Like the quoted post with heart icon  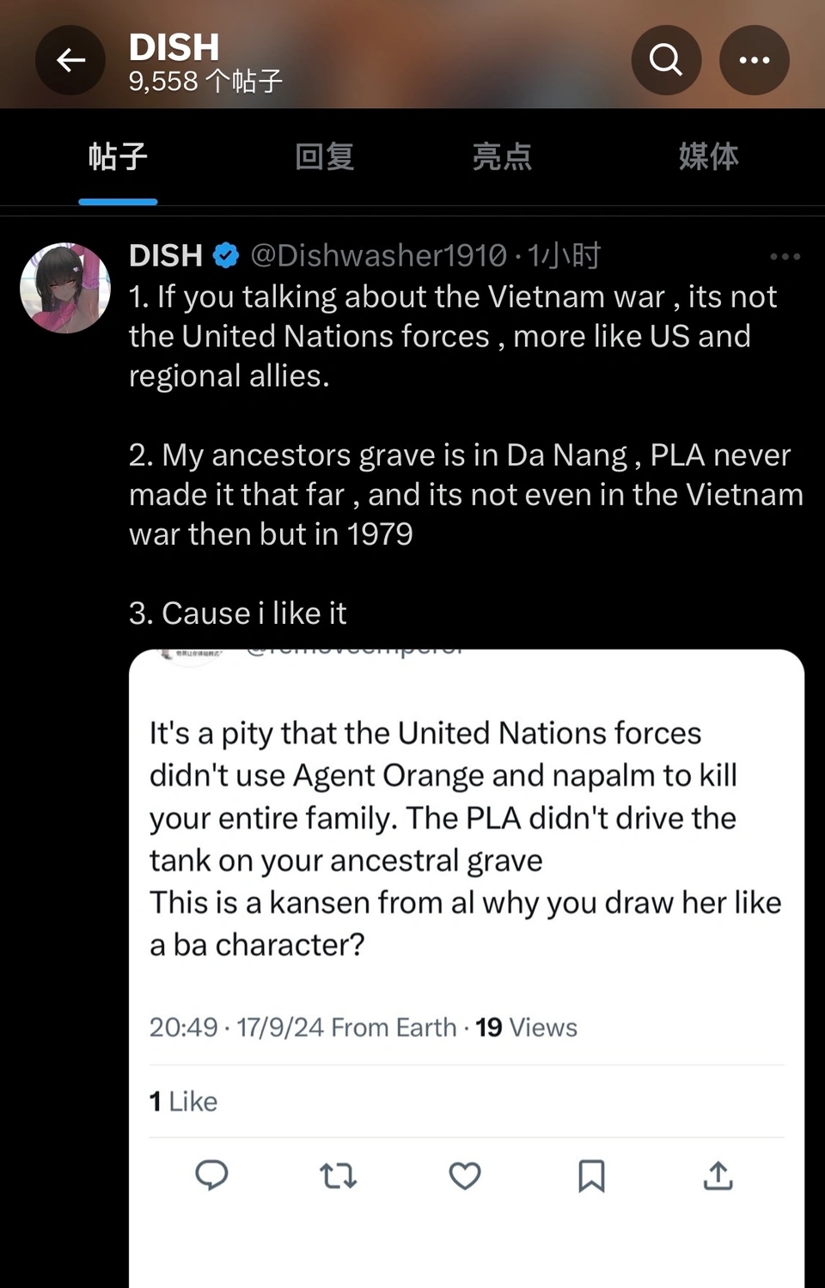click(x=465, y=1175)
